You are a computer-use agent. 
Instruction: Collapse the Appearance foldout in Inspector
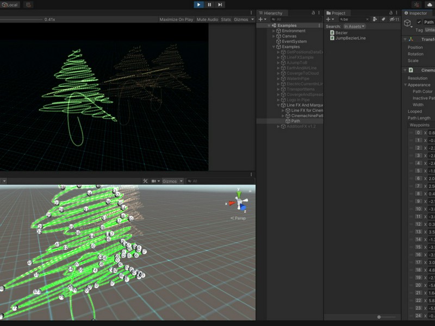tap(405, 85)
